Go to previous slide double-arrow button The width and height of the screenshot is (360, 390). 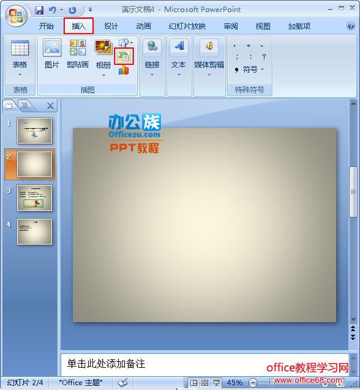tap(353, 329)
